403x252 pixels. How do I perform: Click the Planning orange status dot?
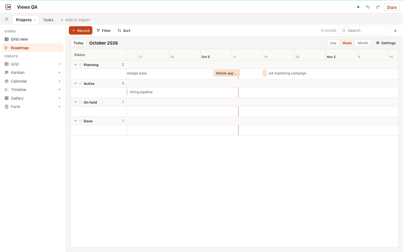pos(81,65)
